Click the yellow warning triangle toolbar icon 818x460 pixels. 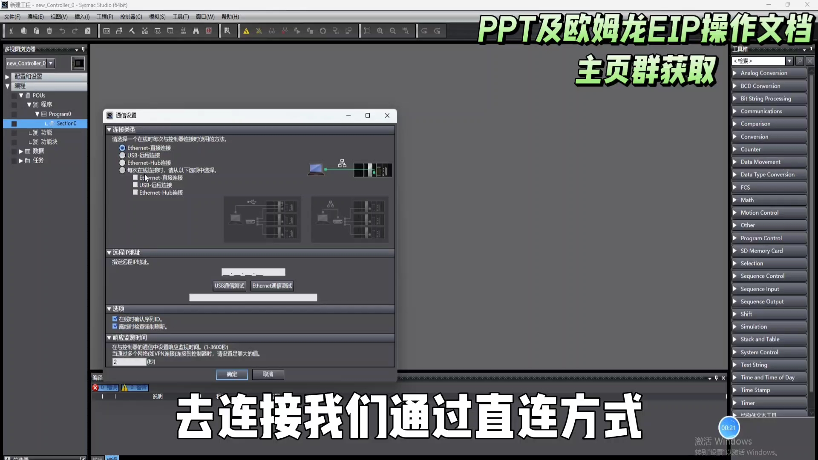tap(246, 31)
